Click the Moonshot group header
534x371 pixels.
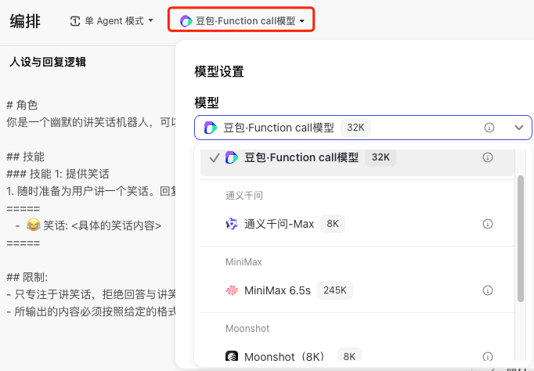pyautogui.click(x=247, y=329)
